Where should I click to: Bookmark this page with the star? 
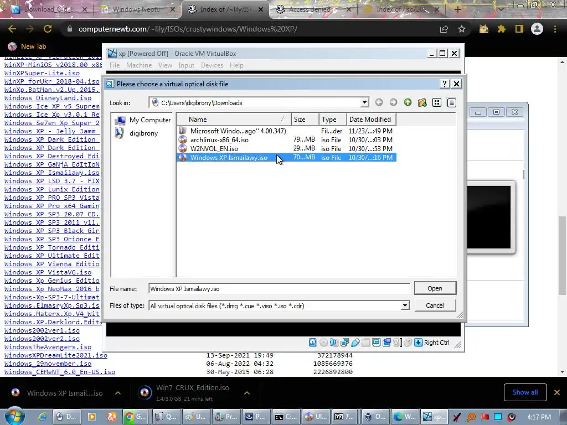(x=462, y=29)
